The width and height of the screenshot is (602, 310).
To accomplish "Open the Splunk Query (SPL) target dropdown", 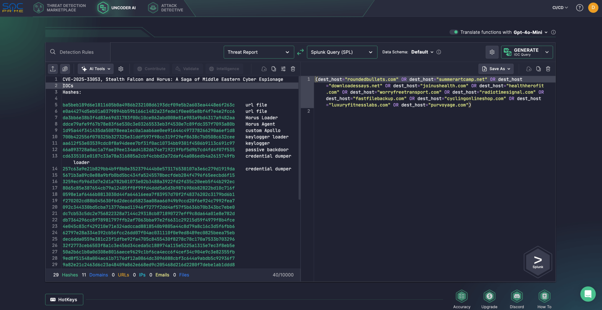I will (342, 52).
